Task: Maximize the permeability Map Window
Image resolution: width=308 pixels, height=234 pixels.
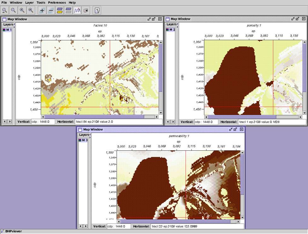Action: pos(235,129)
